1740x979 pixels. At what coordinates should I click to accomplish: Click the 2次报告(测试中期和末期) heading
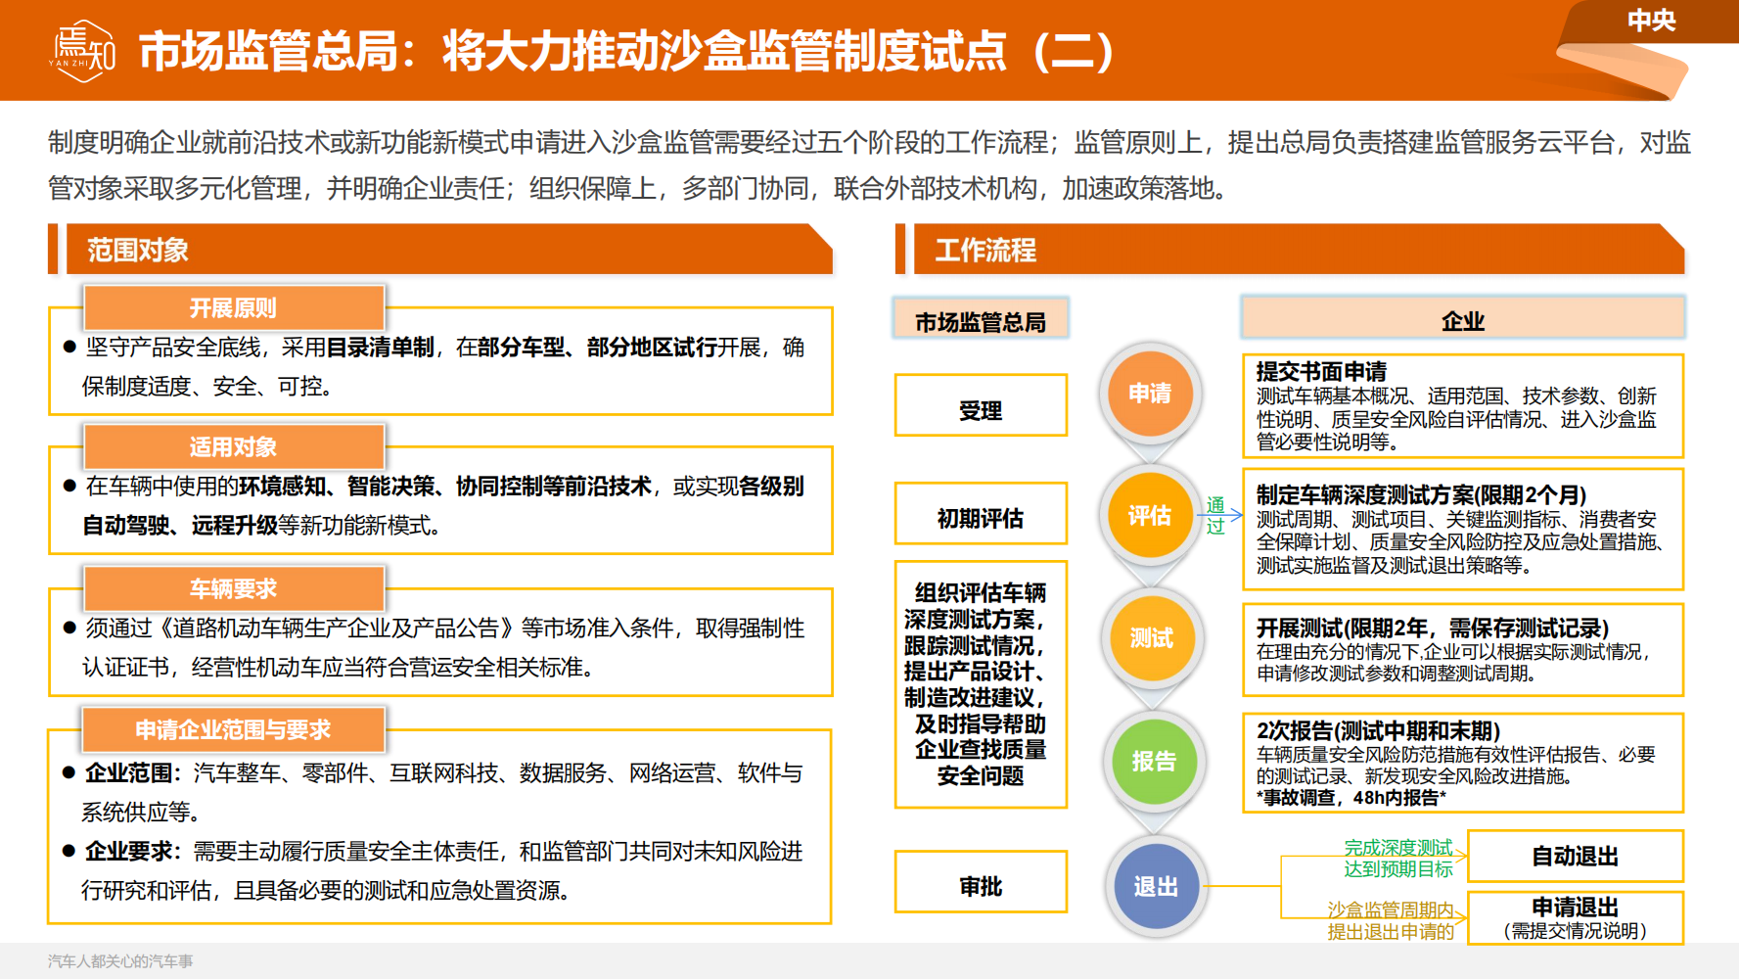[1379, 731]
